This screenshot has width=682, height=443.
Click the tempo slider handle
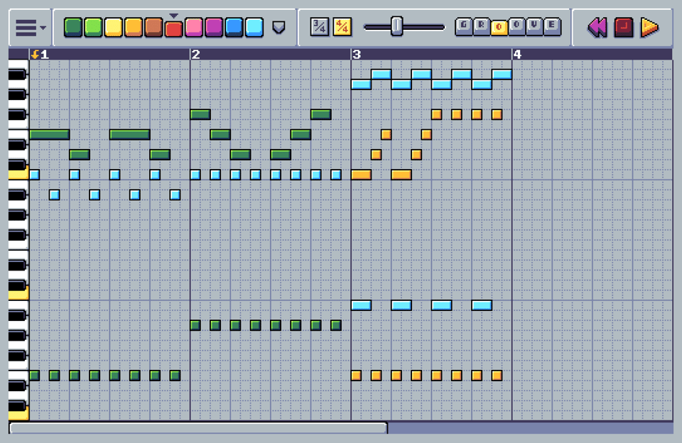point(396,26)
